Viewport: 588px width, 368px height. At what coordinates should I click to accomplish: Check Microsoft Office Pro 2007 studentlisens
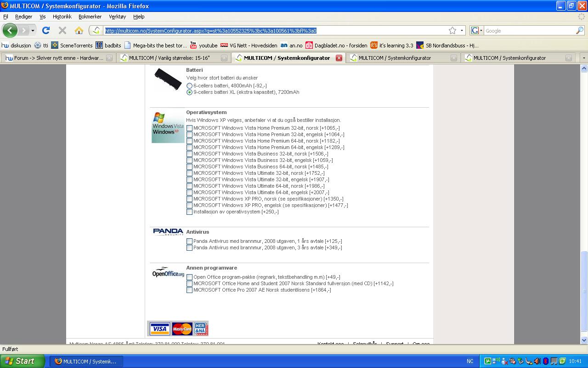pyautogui.click(x=189, y=290)
